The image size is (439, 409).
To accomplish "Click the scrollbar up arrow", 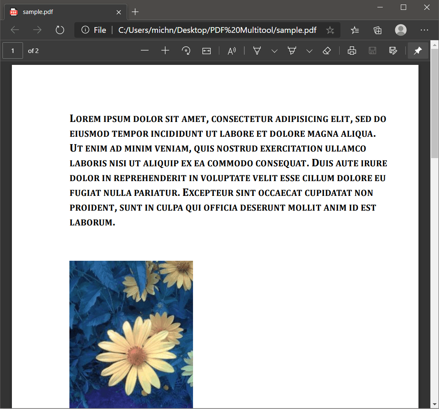I will pos(434,45).
